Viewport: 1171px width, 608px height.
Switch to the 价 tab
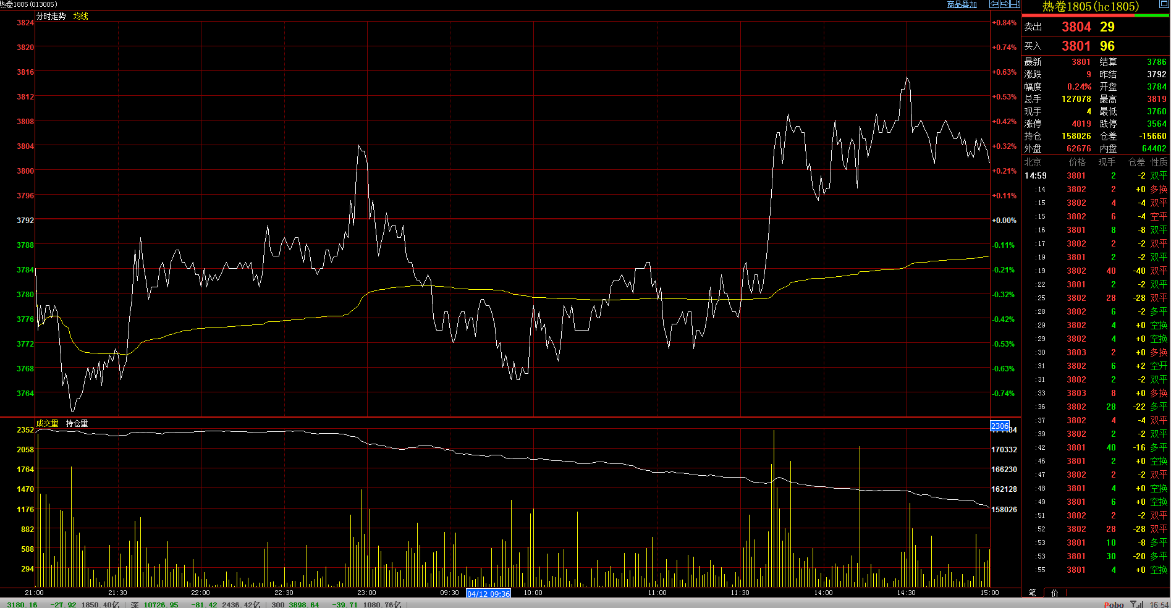(1054, 593)
